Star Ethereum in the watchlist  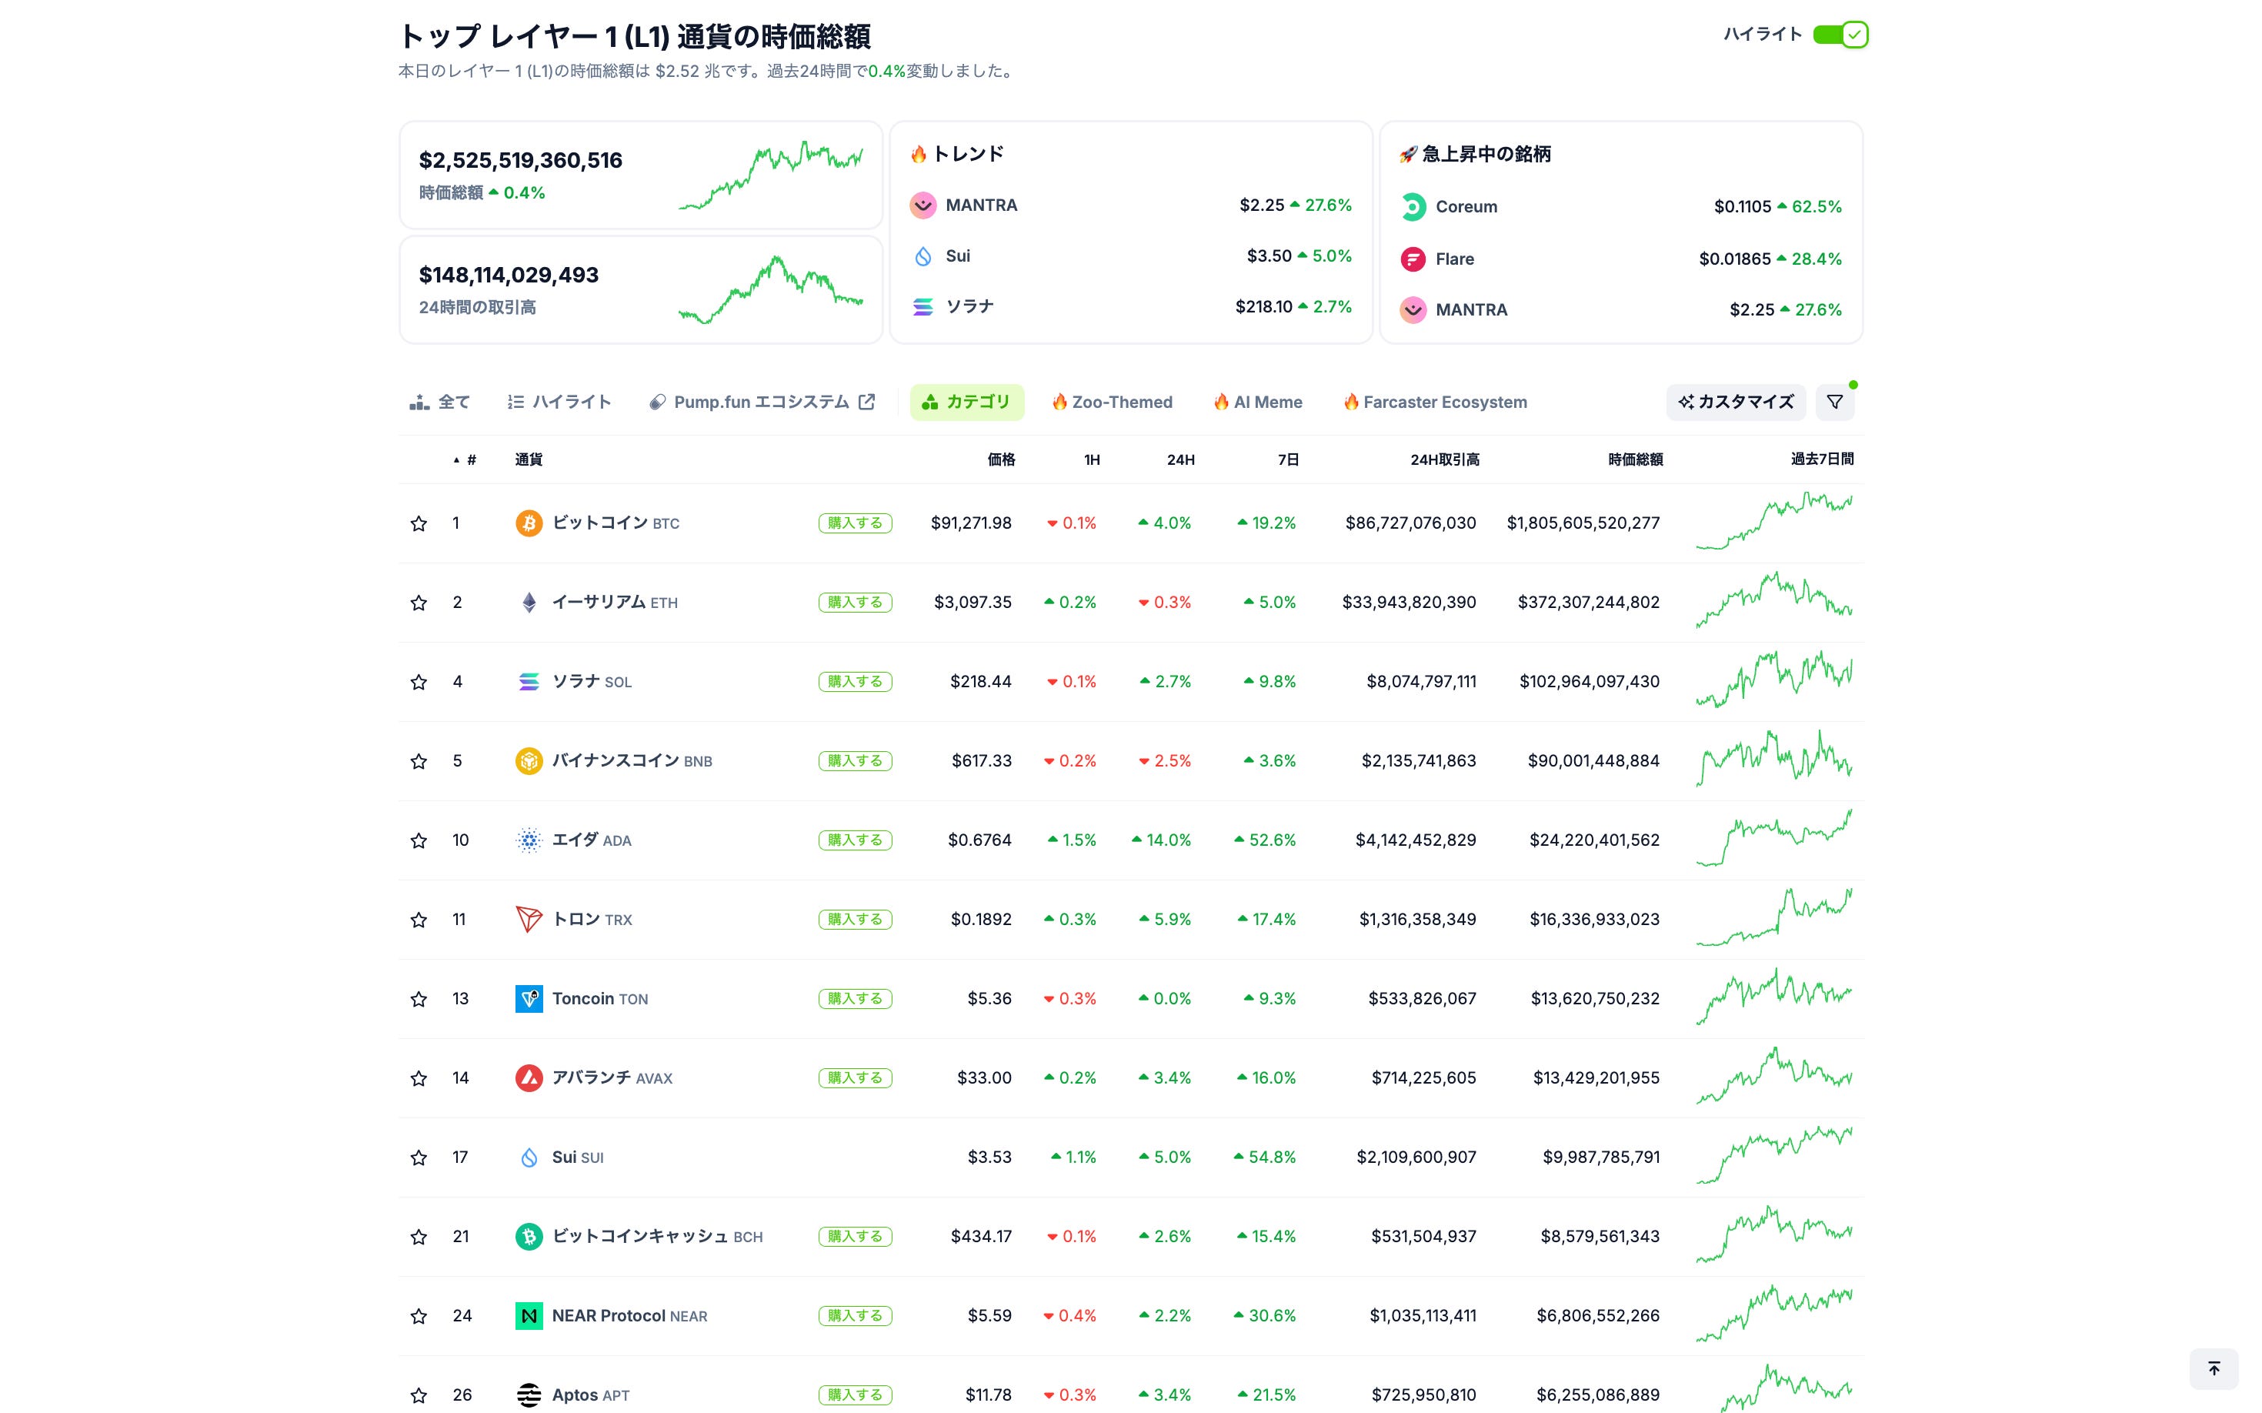419,603
